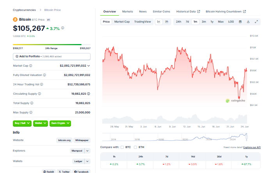272x173 pixels.
Task: Open the calendar date range icon
Action: tap(240, 22)
